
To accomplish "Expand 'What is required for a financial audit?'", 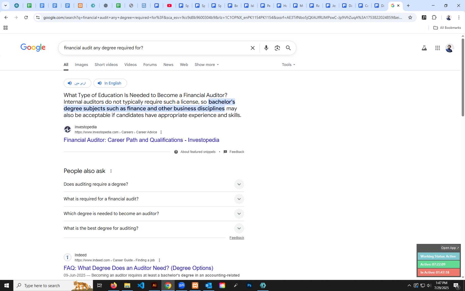I will tap(154, 199).
